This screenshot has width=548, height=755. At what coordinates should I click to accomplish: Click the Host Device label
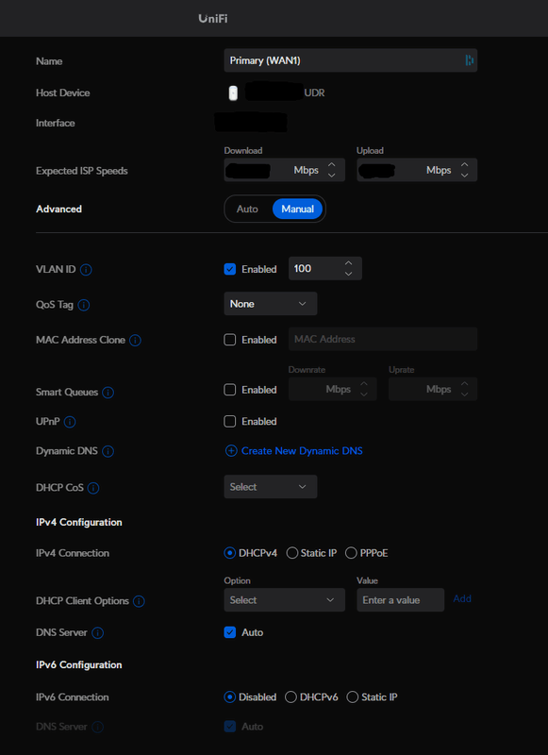point(63,92)
